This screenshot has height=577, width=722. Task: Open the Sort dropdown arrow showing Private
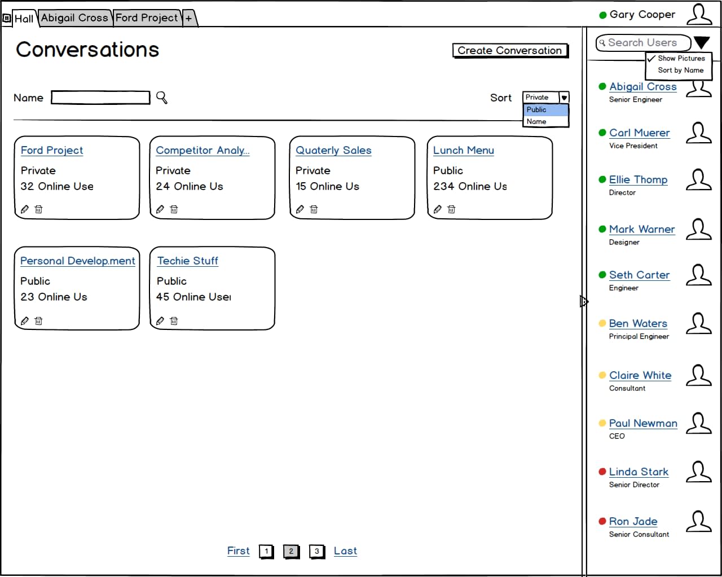pos(564,98)
